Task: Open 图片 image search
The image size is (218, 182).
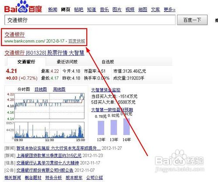Action: [117, 10]
